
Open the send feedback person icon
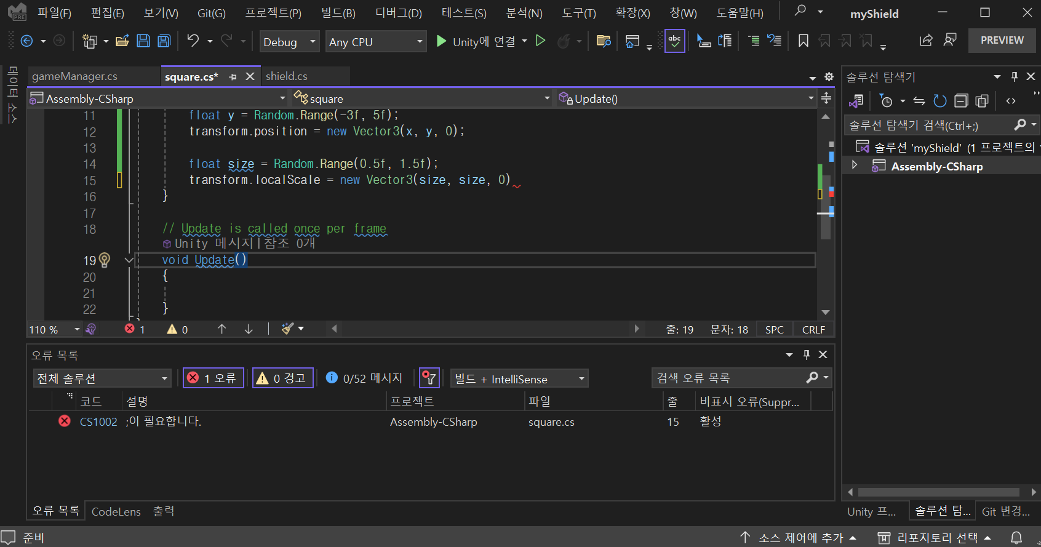[950, 41]
